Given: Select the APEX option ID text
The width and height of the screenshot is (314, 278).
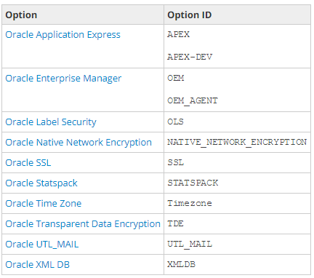Looking at the screenshot, I should [178, 34].
